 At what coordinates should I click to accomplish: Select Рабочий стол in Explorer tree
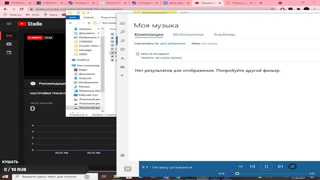88,95
